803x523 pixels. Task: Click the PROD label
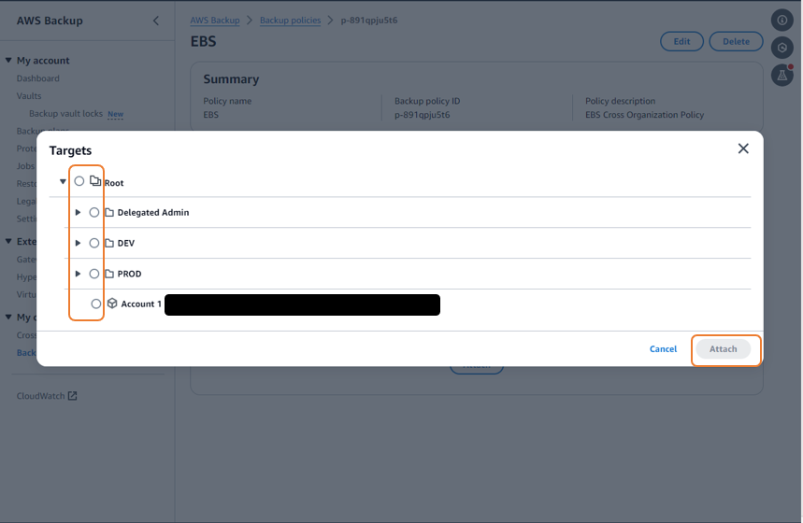(130, 274)
